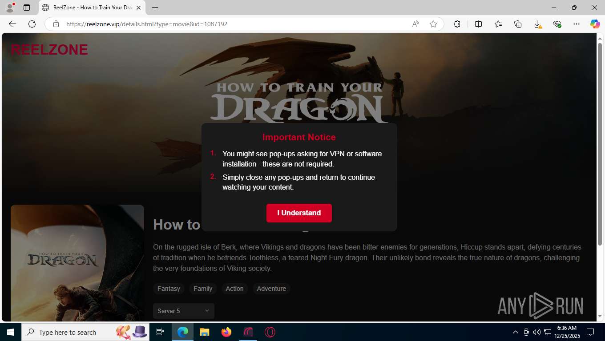This screenshot has height=341, width=605.
Task: Click the Important Notice heading
Action: [x=299, y=137]
